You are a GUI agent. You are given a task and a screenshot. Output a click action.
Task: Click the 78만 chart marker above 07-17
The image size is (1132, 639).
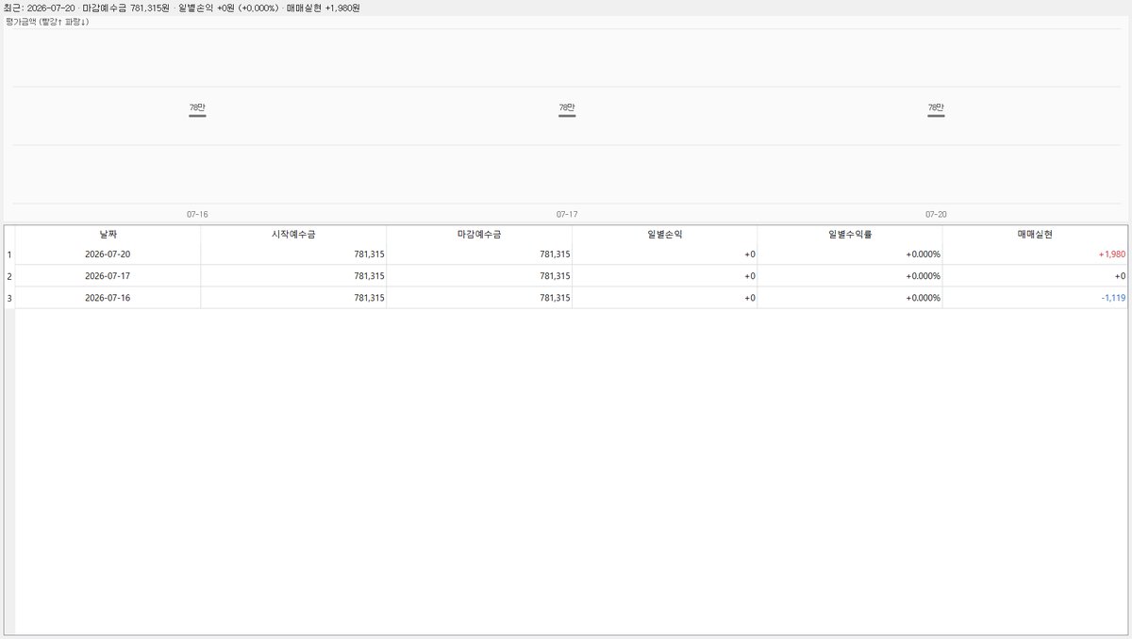[567, 108]
